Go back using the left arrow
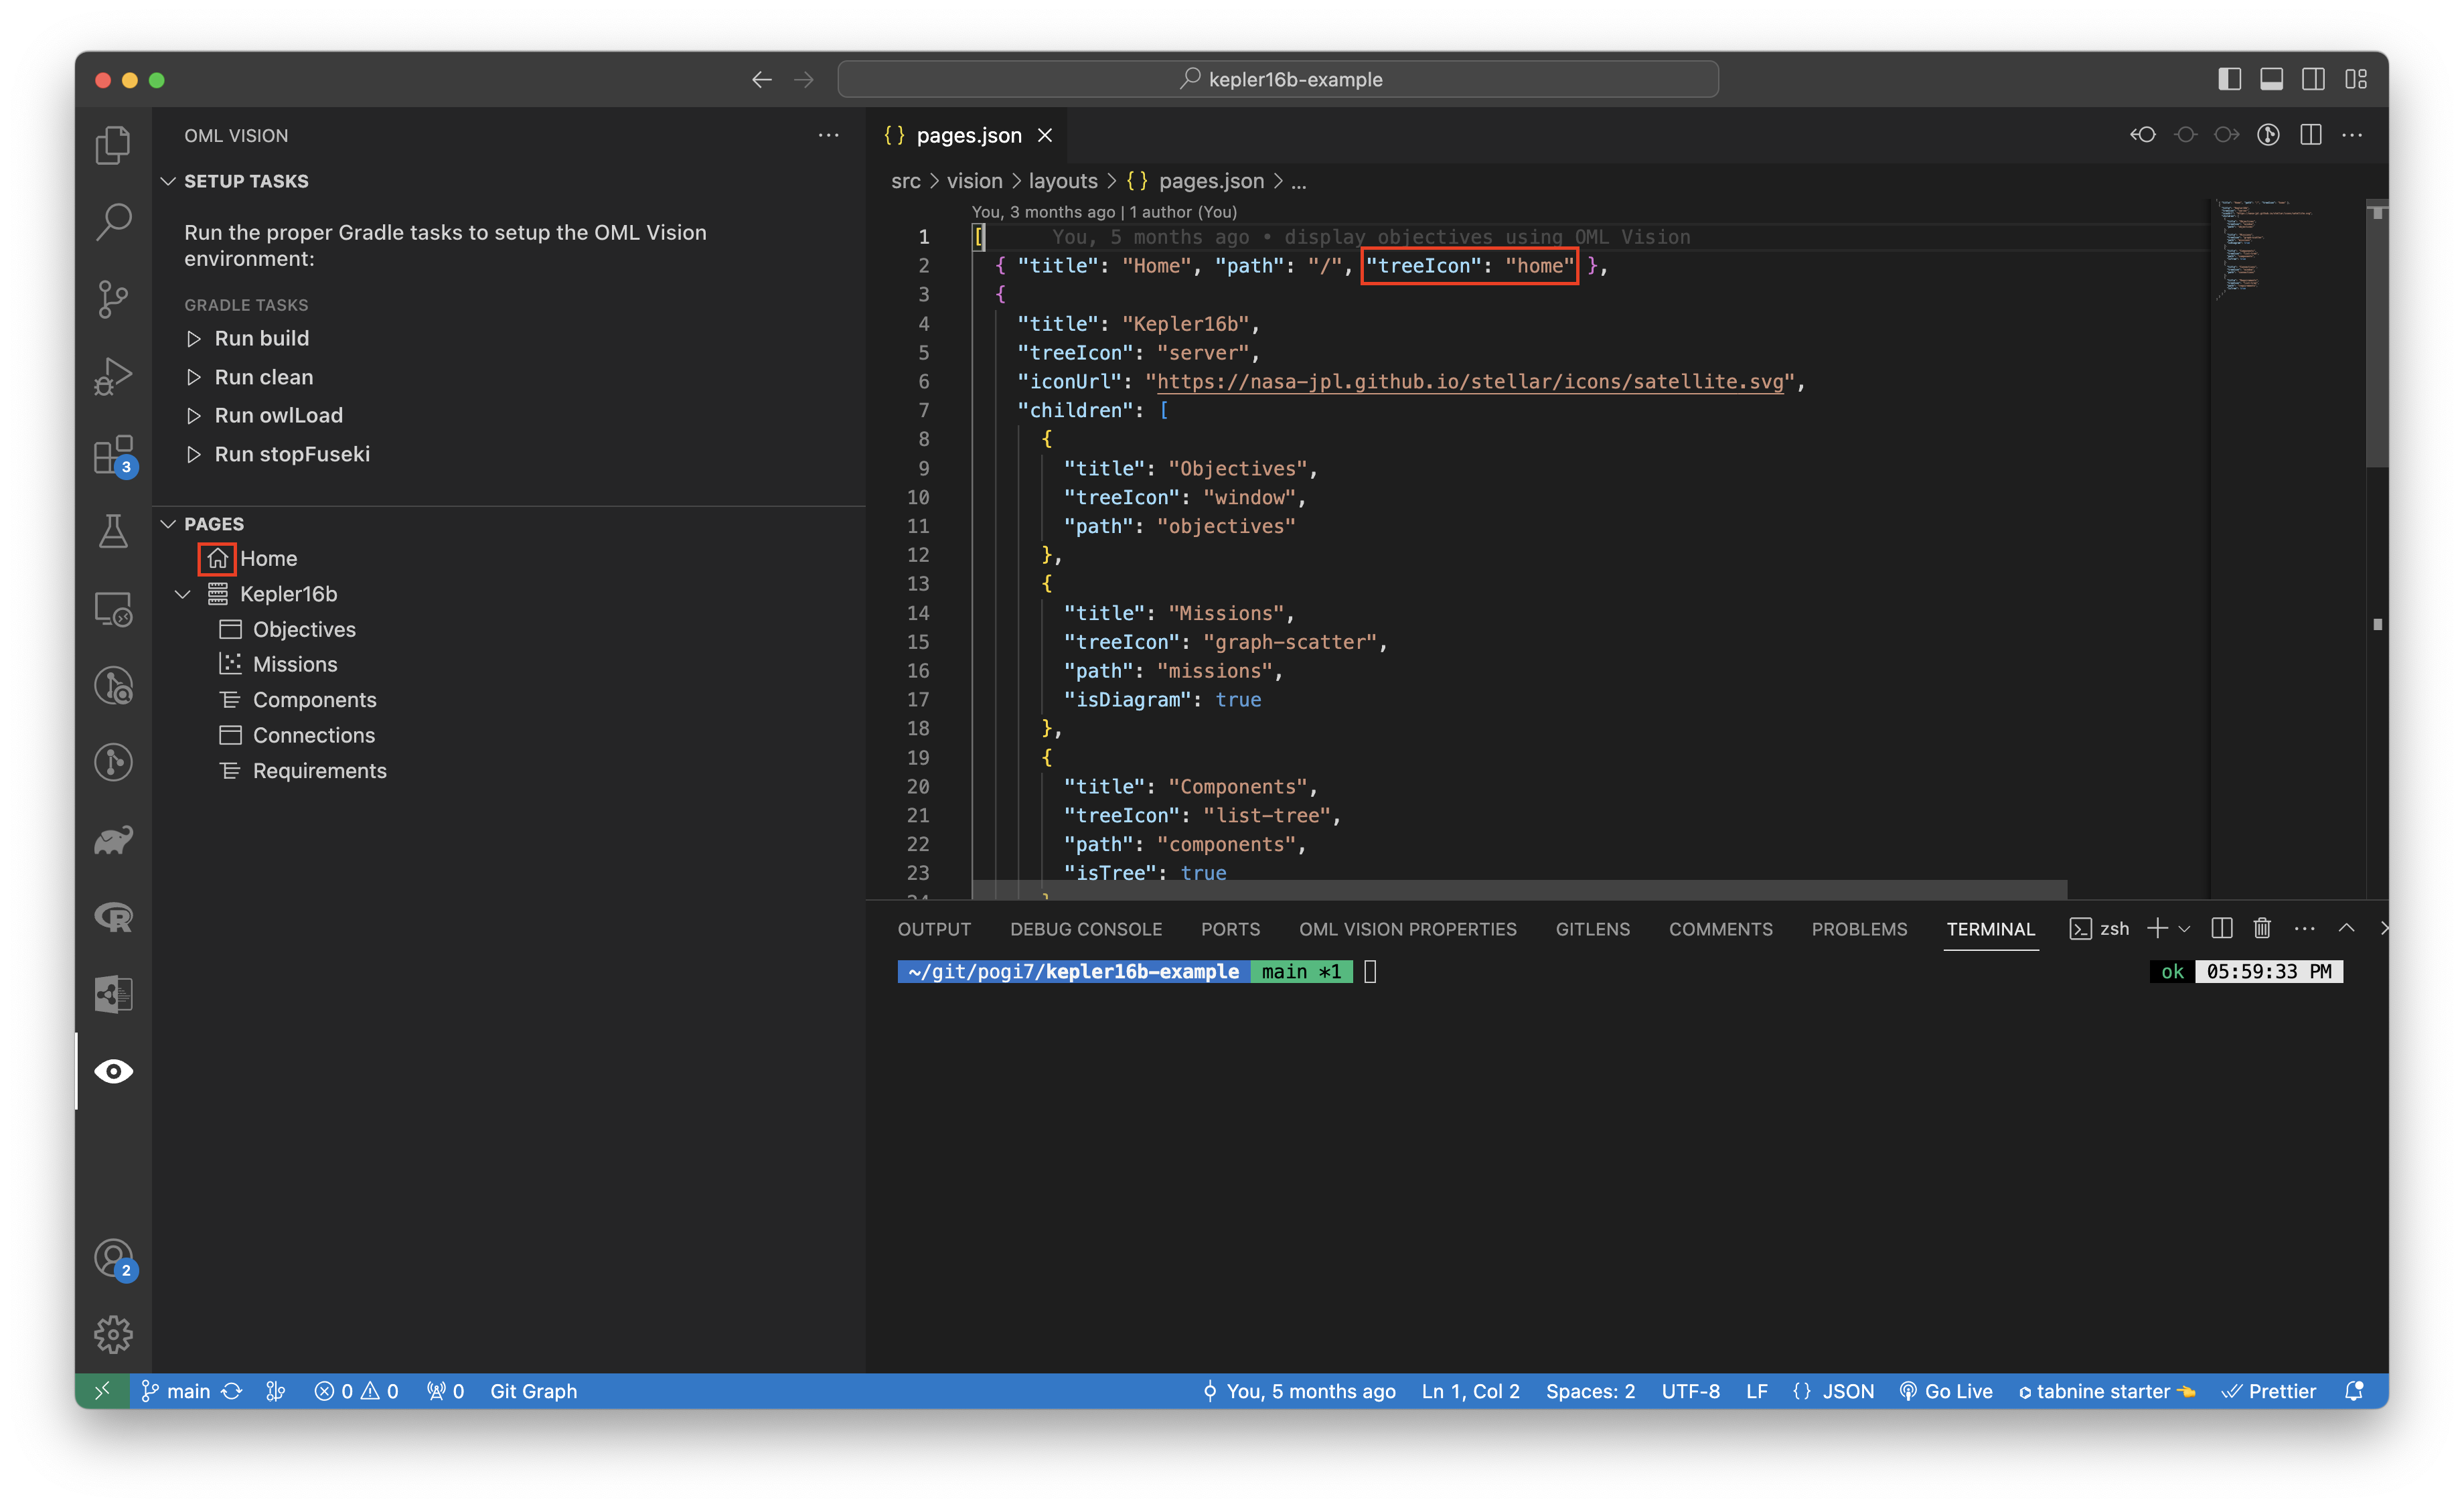The image size is (2464, 1508). [761, 79]
